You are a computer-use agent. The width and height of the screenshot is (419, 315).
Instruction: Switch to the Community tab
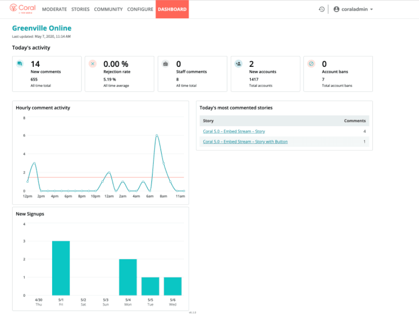pyautogui.click(x=108, y=9)
